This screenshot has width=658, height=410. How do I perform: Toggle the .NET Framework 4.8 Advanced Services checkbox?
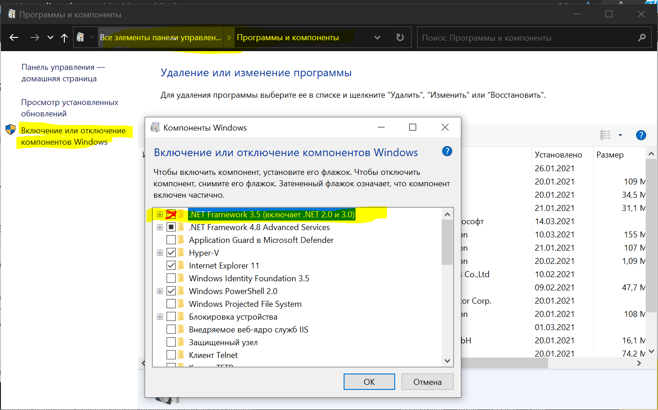click(x=171, y=227)
